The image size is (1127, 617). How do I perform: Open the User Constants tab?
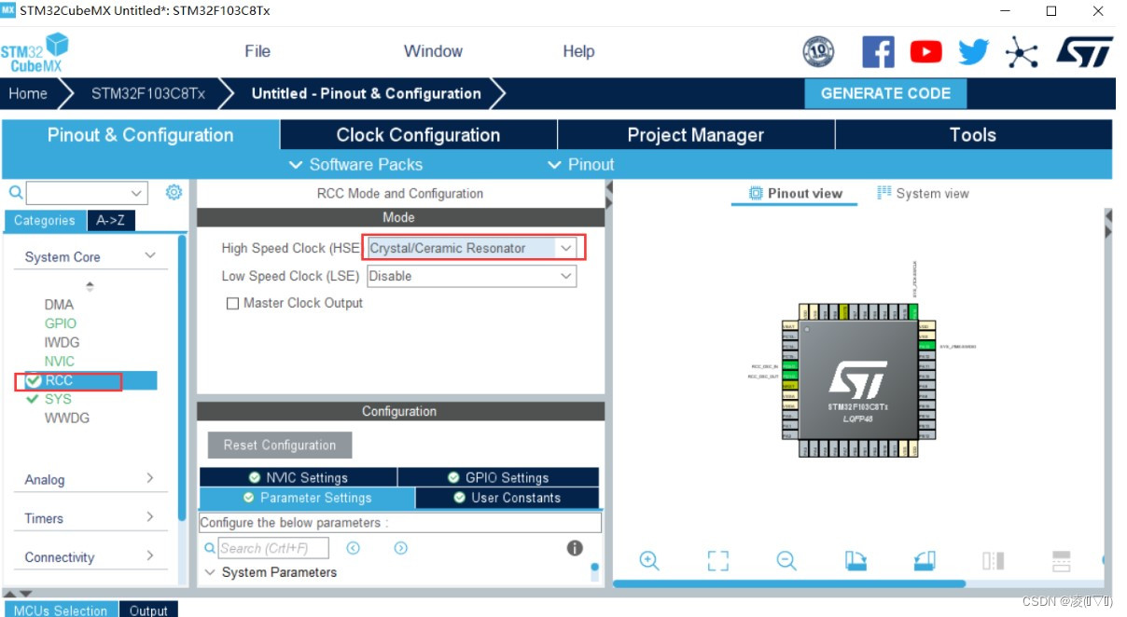pos(508,498)
